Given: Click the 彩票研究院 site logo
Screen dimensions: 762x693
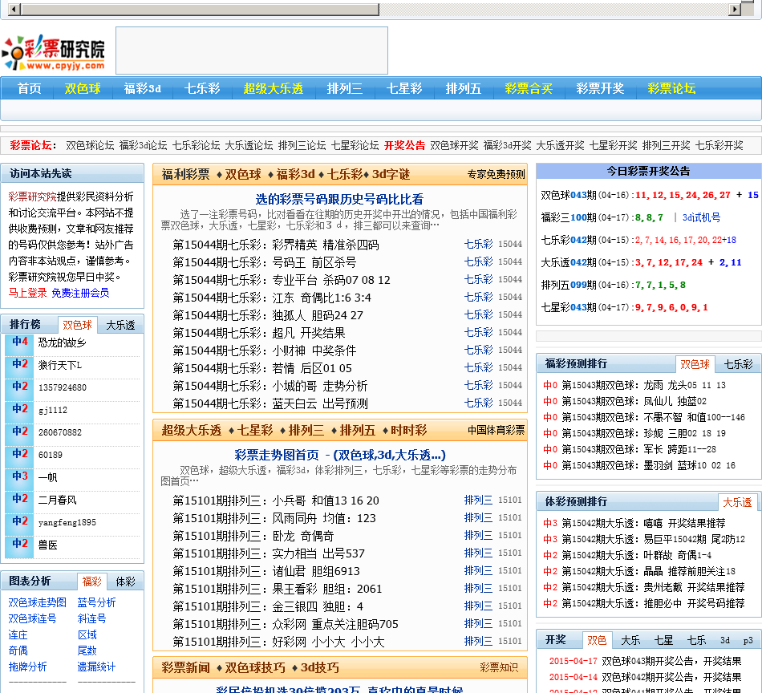Looking at the screenshot, I should pyautogui.click(x=55, y=51).
